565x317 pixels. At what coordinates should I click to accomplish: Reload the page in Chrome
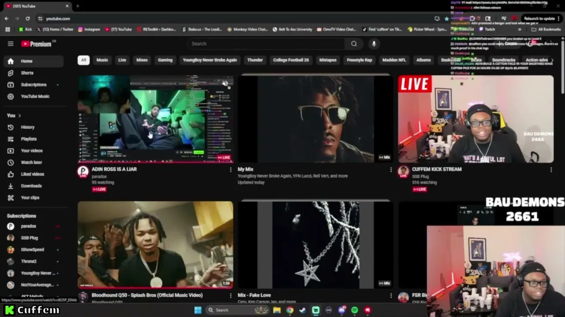(x=27, y=18)
